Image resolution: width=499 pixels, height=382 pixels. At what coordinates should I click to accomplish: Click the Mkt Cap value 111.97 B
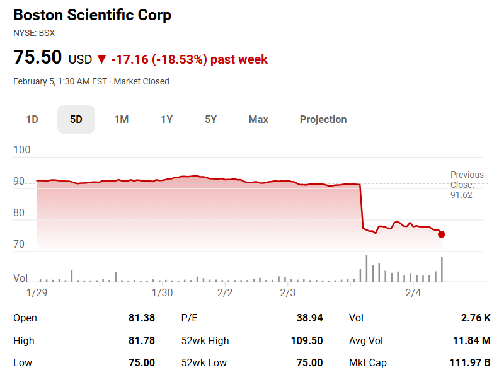468,363
